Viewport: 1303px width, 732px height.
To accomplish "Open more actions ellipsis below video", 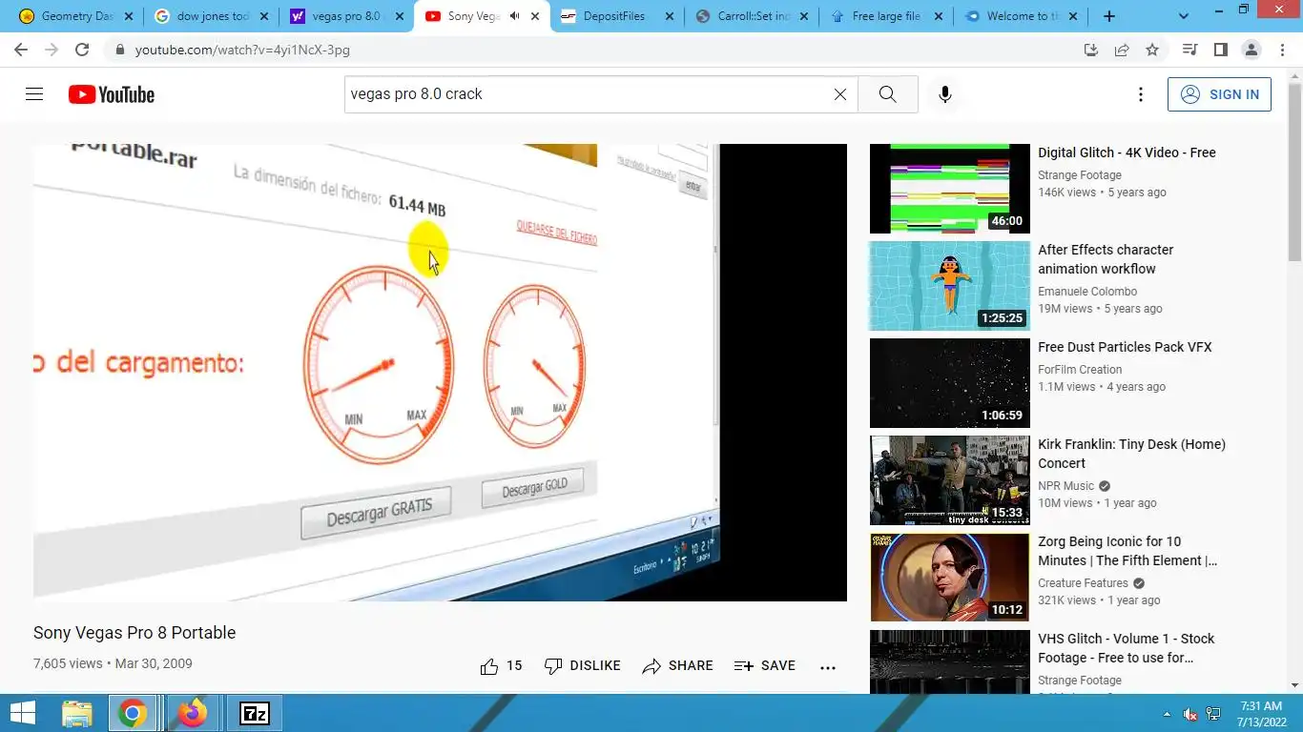I will 828,667.
